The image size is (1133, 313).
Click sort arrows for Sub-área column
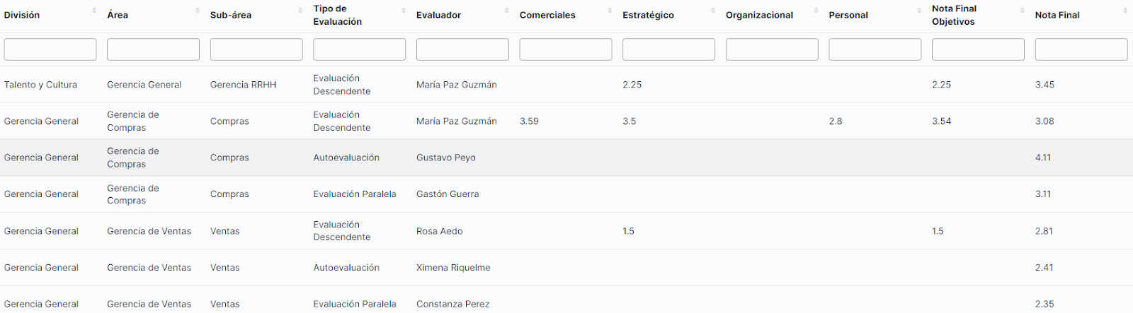click(x=300, y=11)
